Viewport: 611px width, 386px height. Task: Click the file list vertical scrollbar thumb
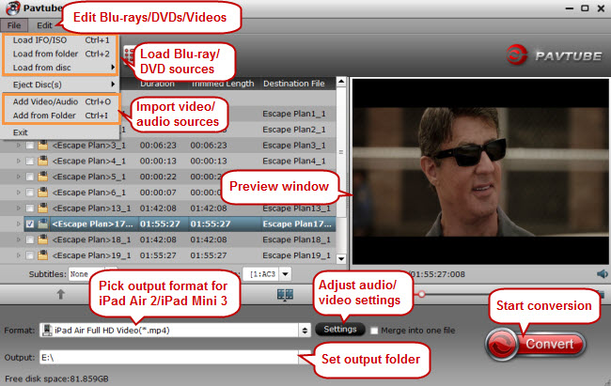coord(341,152)
